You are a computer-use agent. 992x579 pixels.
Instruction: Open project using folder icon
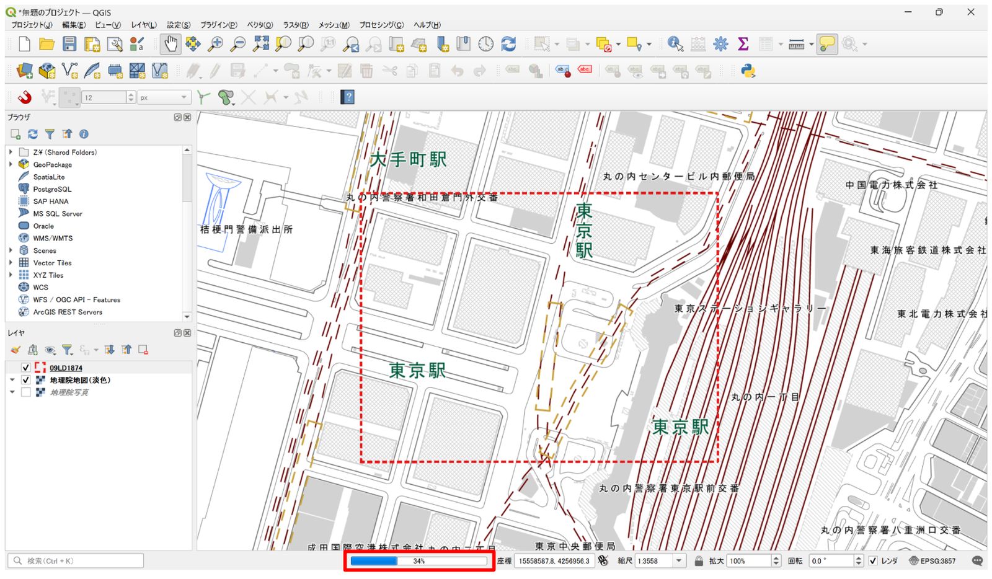point(46,44)
